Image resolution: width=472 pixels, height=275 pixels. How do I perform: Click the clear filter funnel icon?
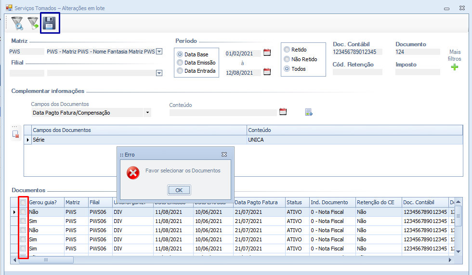33,23
